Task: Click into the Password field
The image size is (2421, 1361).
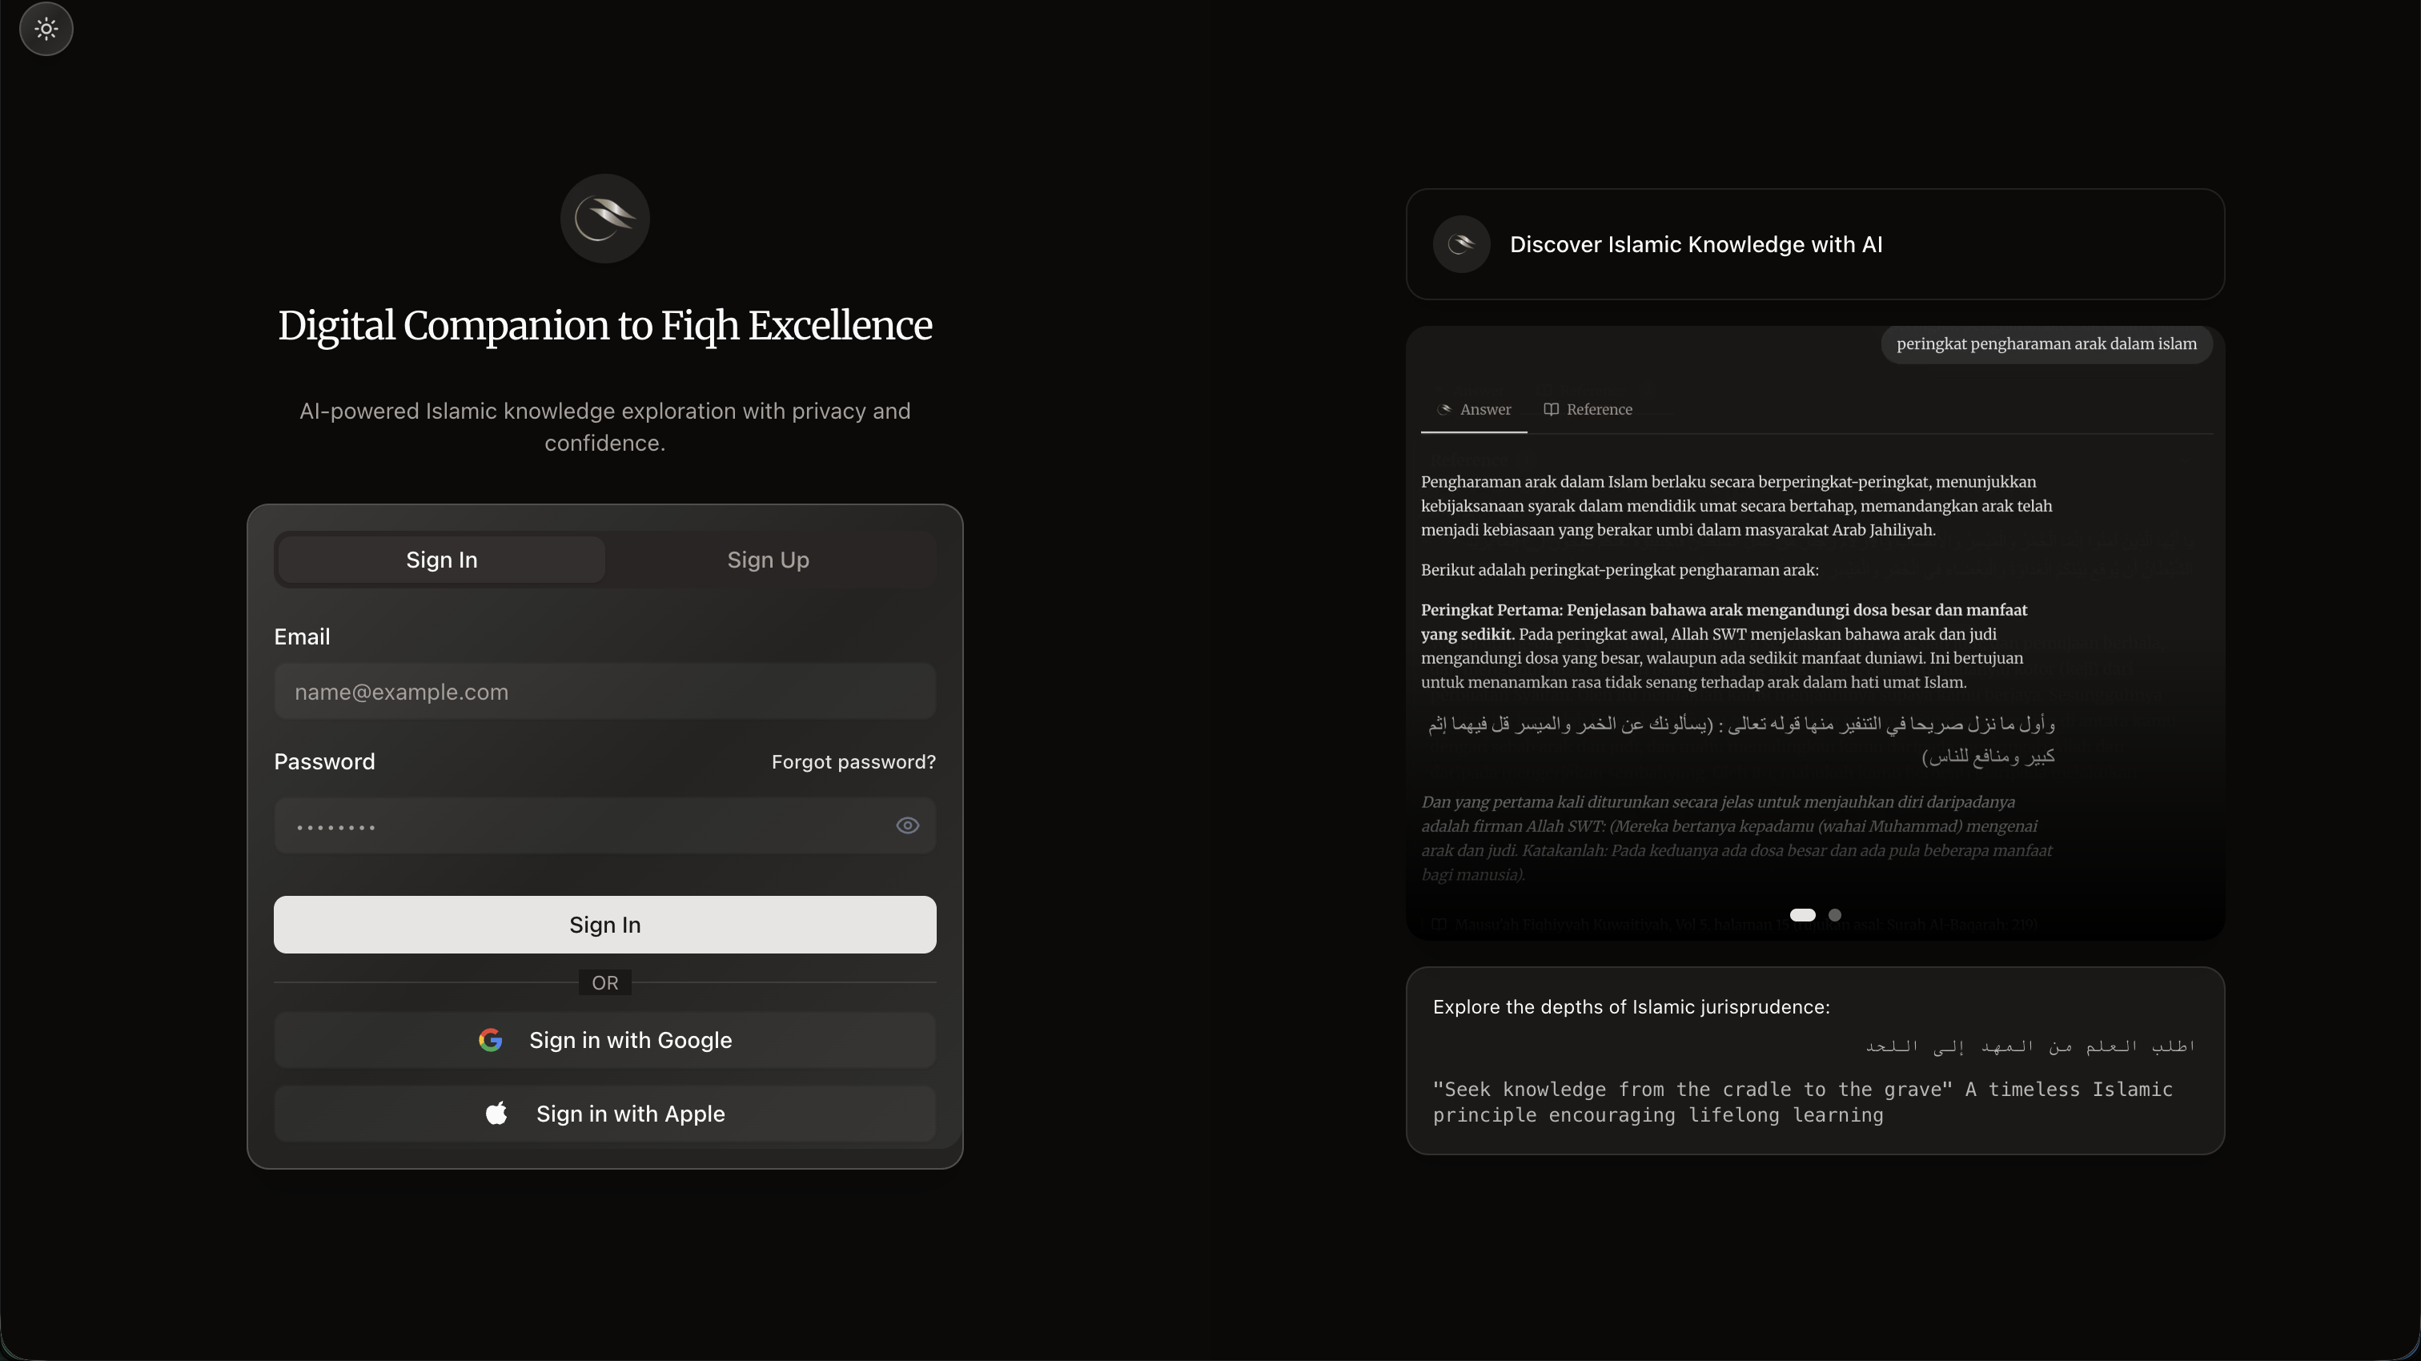Action: tap(573, 825)
